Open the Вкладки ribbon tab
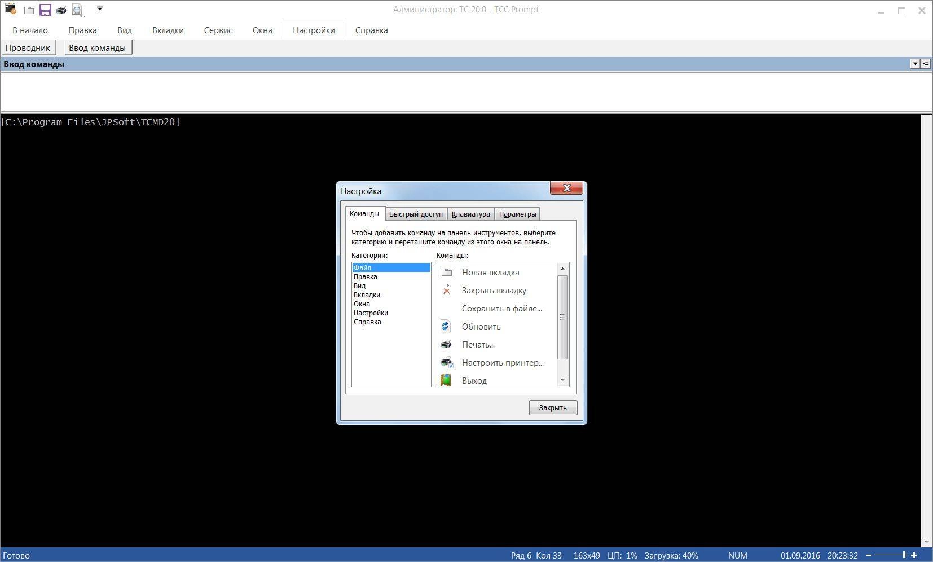Screen dimensions: 933x562 click(168, 30)
